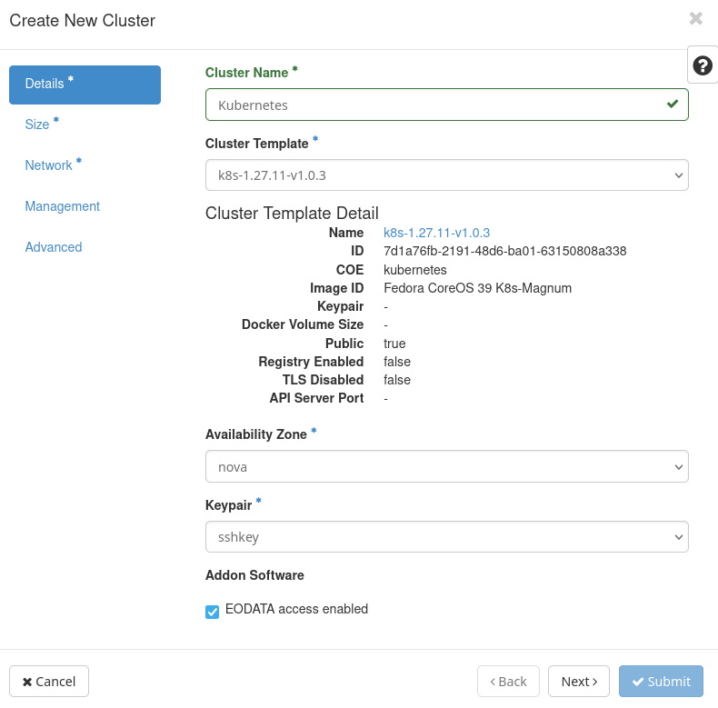718x708 pixels.
Task: Switch to the Size tab
Action: (37, 125)
